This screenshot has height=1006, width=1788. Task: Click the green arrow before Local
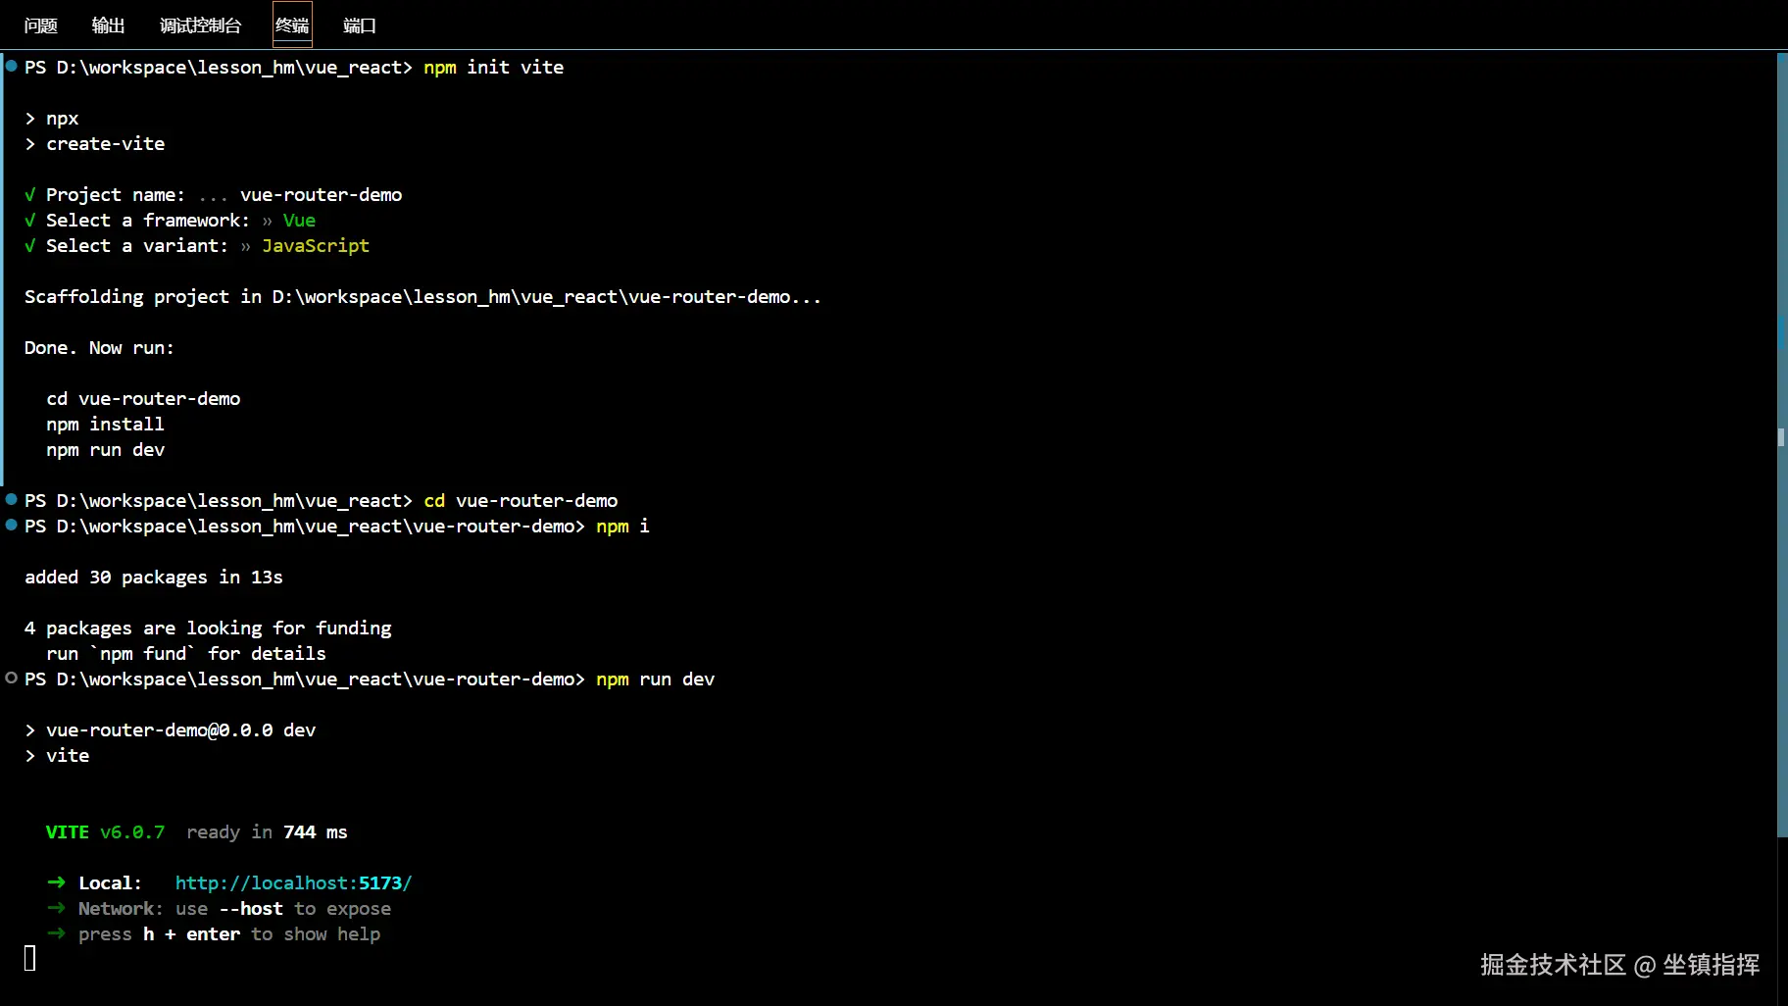click(x=56, y=882)
